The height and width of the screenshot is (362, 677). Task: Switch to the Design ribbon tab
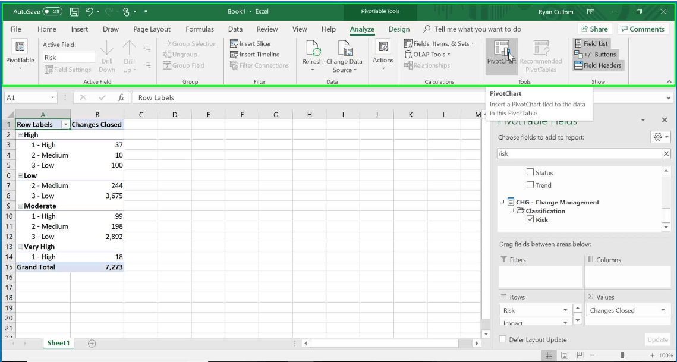pos(398,29)
